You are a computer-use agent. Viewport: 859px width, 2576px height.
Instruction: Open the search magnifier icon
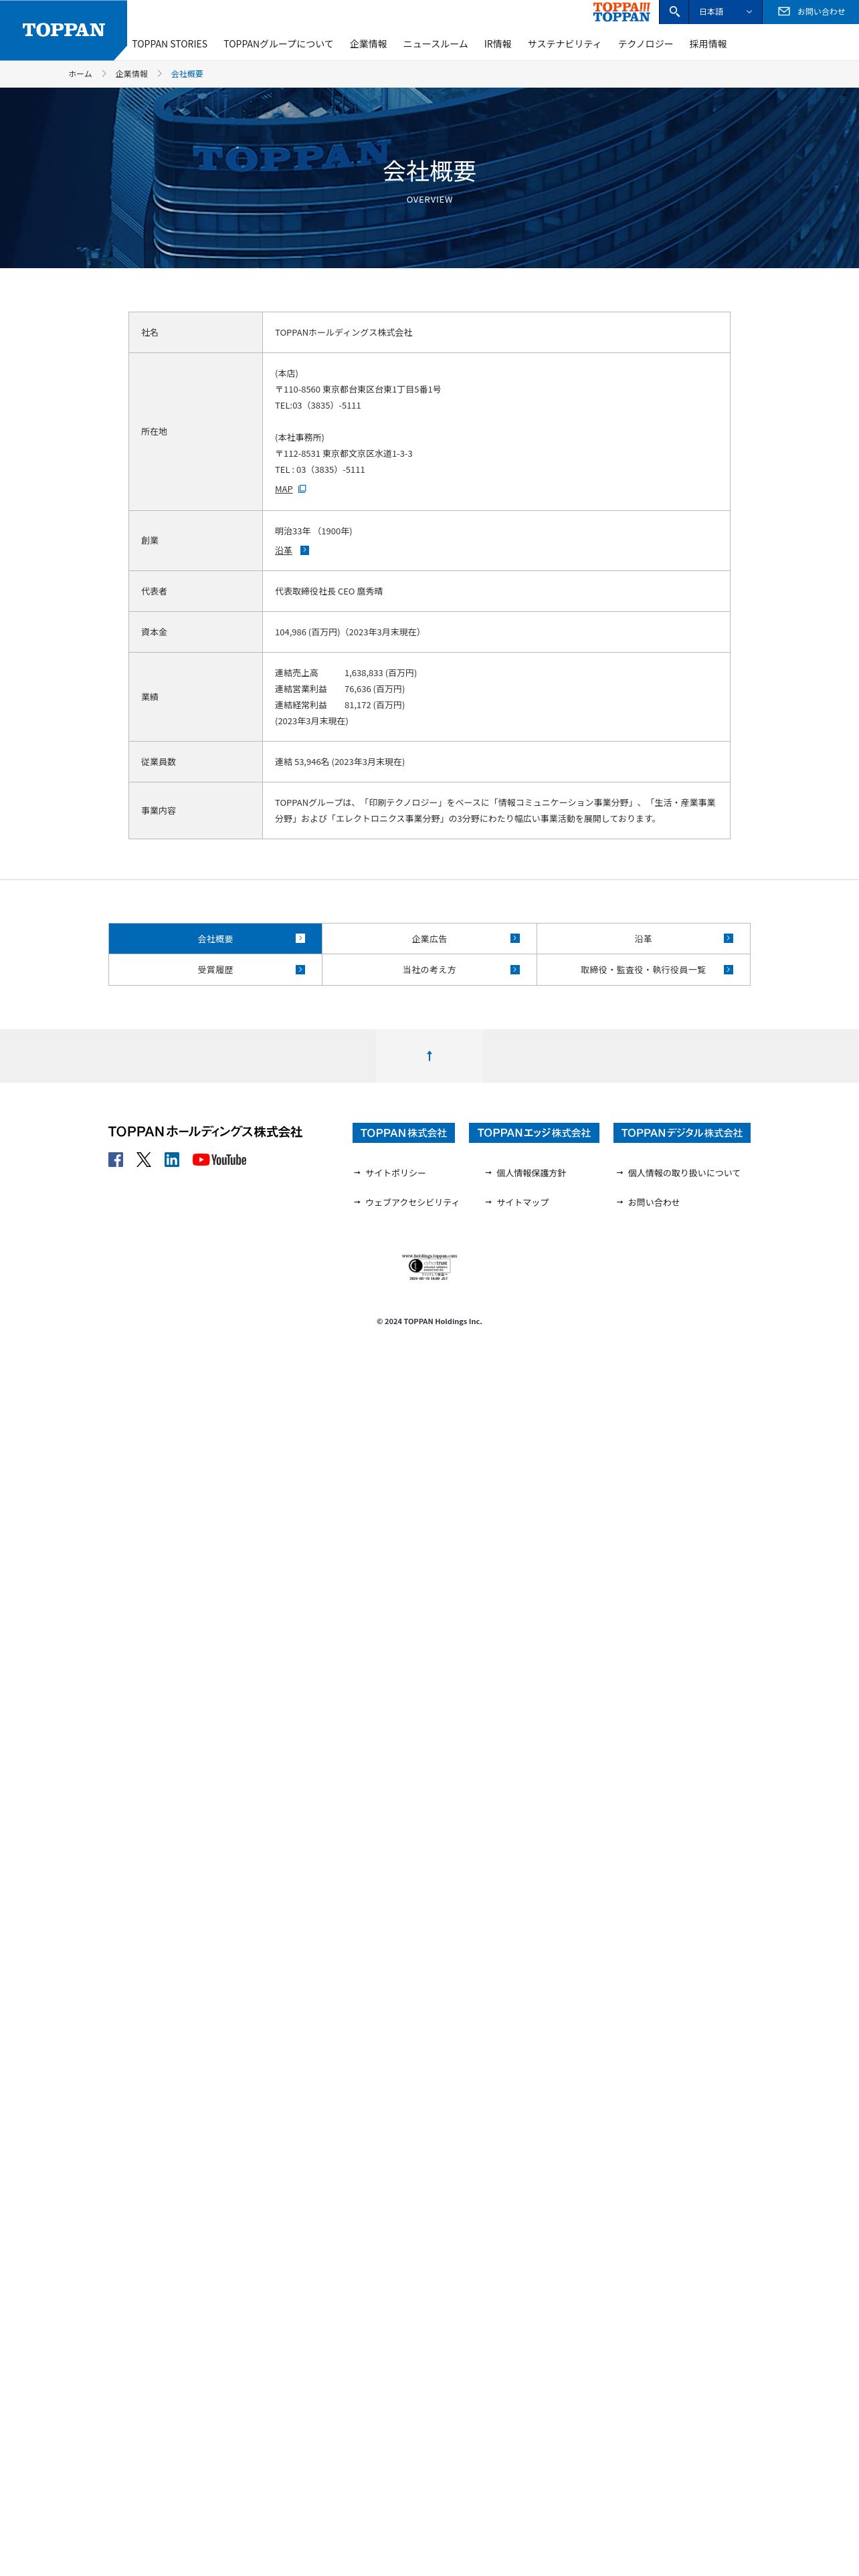(x=674, y=12)
